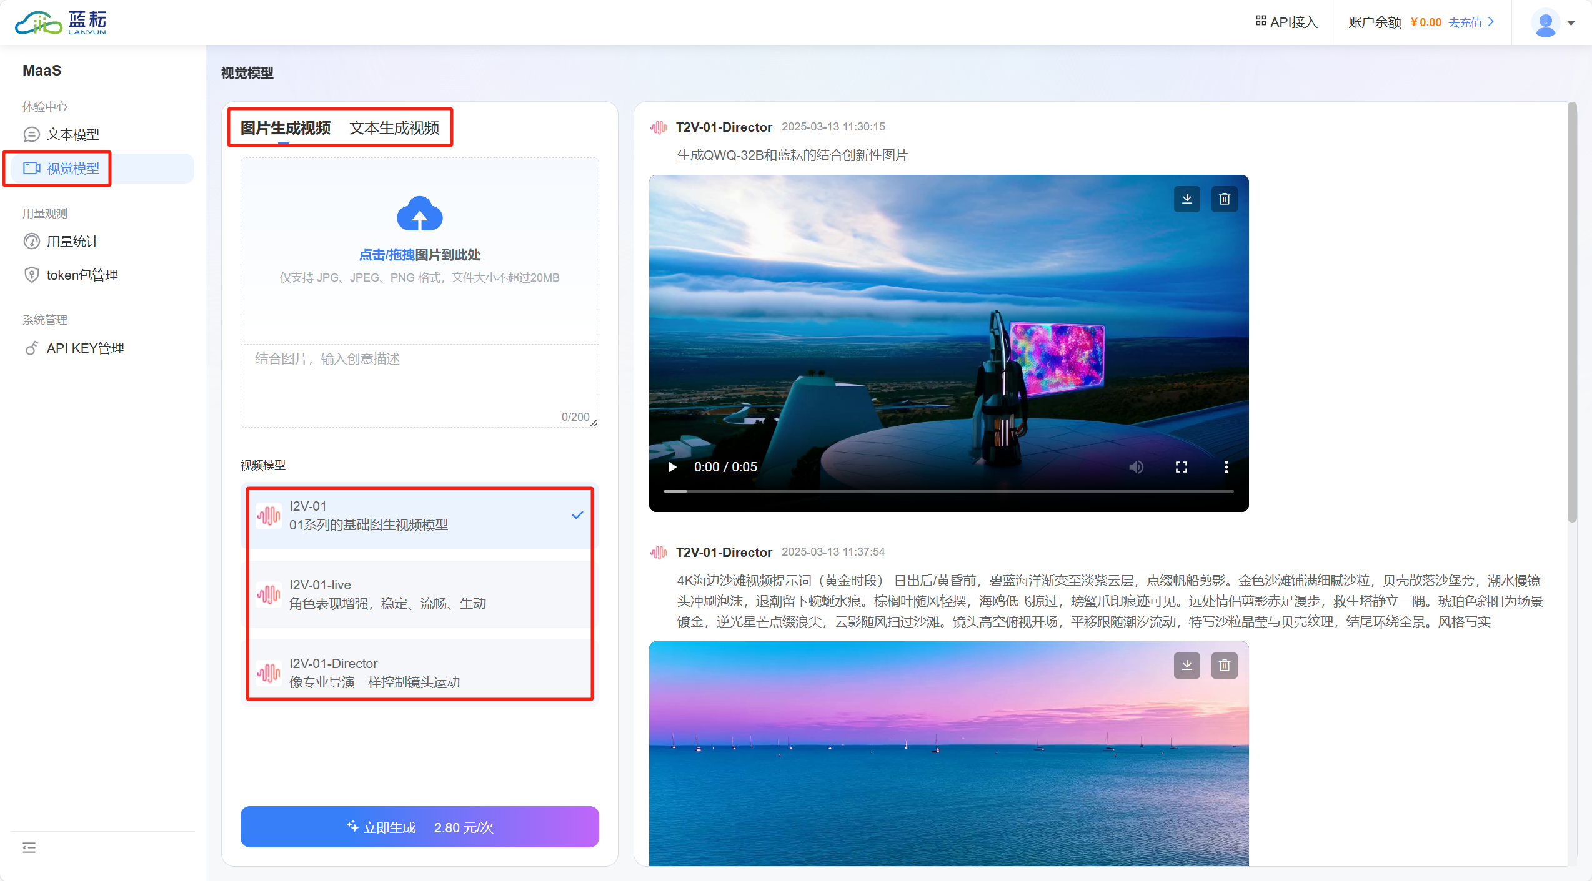Select the I2V-01 model option
Screen dimensions: 1592x881
(x=419, y=516)
